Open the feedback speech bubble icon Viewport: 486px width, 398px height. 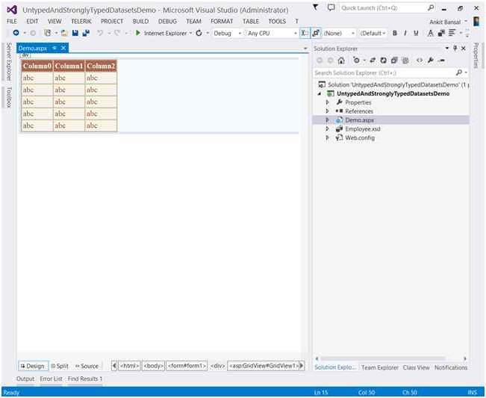point(331,7)
